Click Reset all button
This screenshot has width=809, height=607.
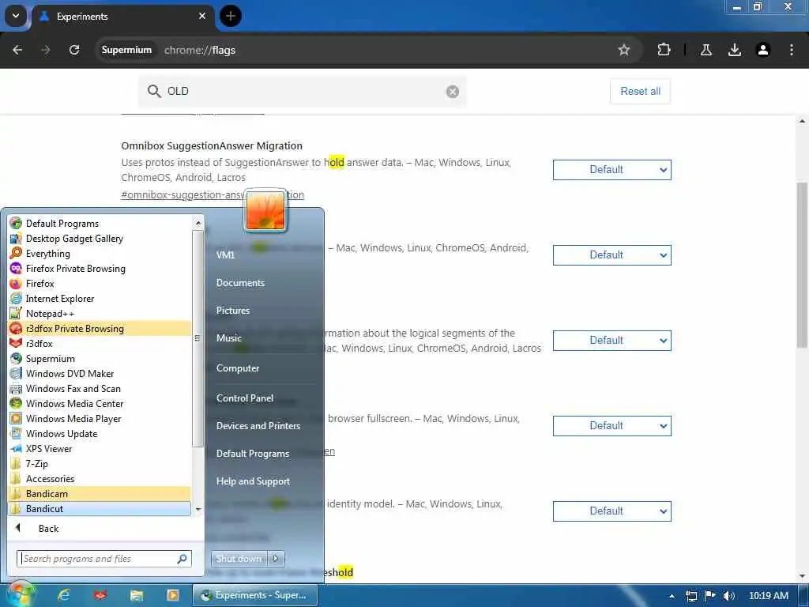click(640, 92)
